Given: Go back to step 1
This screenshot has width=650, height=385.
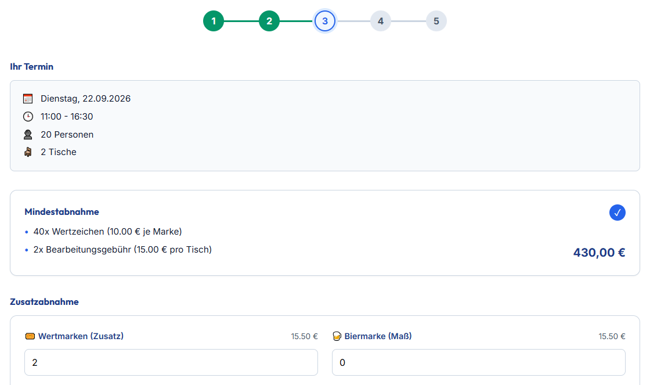Looking at the screenshot, I should click(214, 21).
